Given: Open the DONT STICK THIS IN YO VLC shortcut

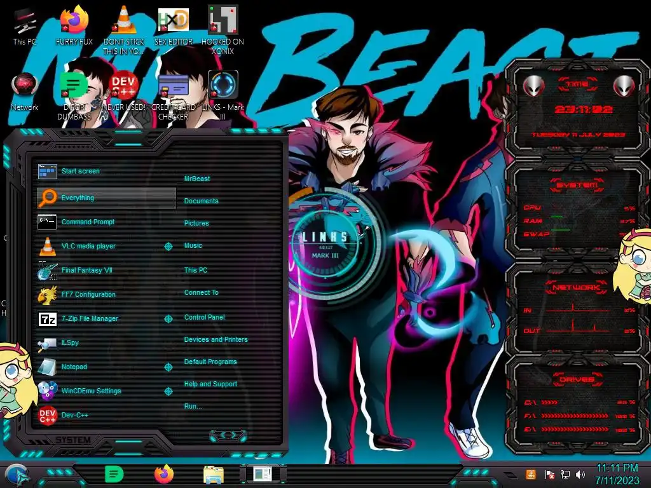Looking at the screenshot, I should [124, 30].
